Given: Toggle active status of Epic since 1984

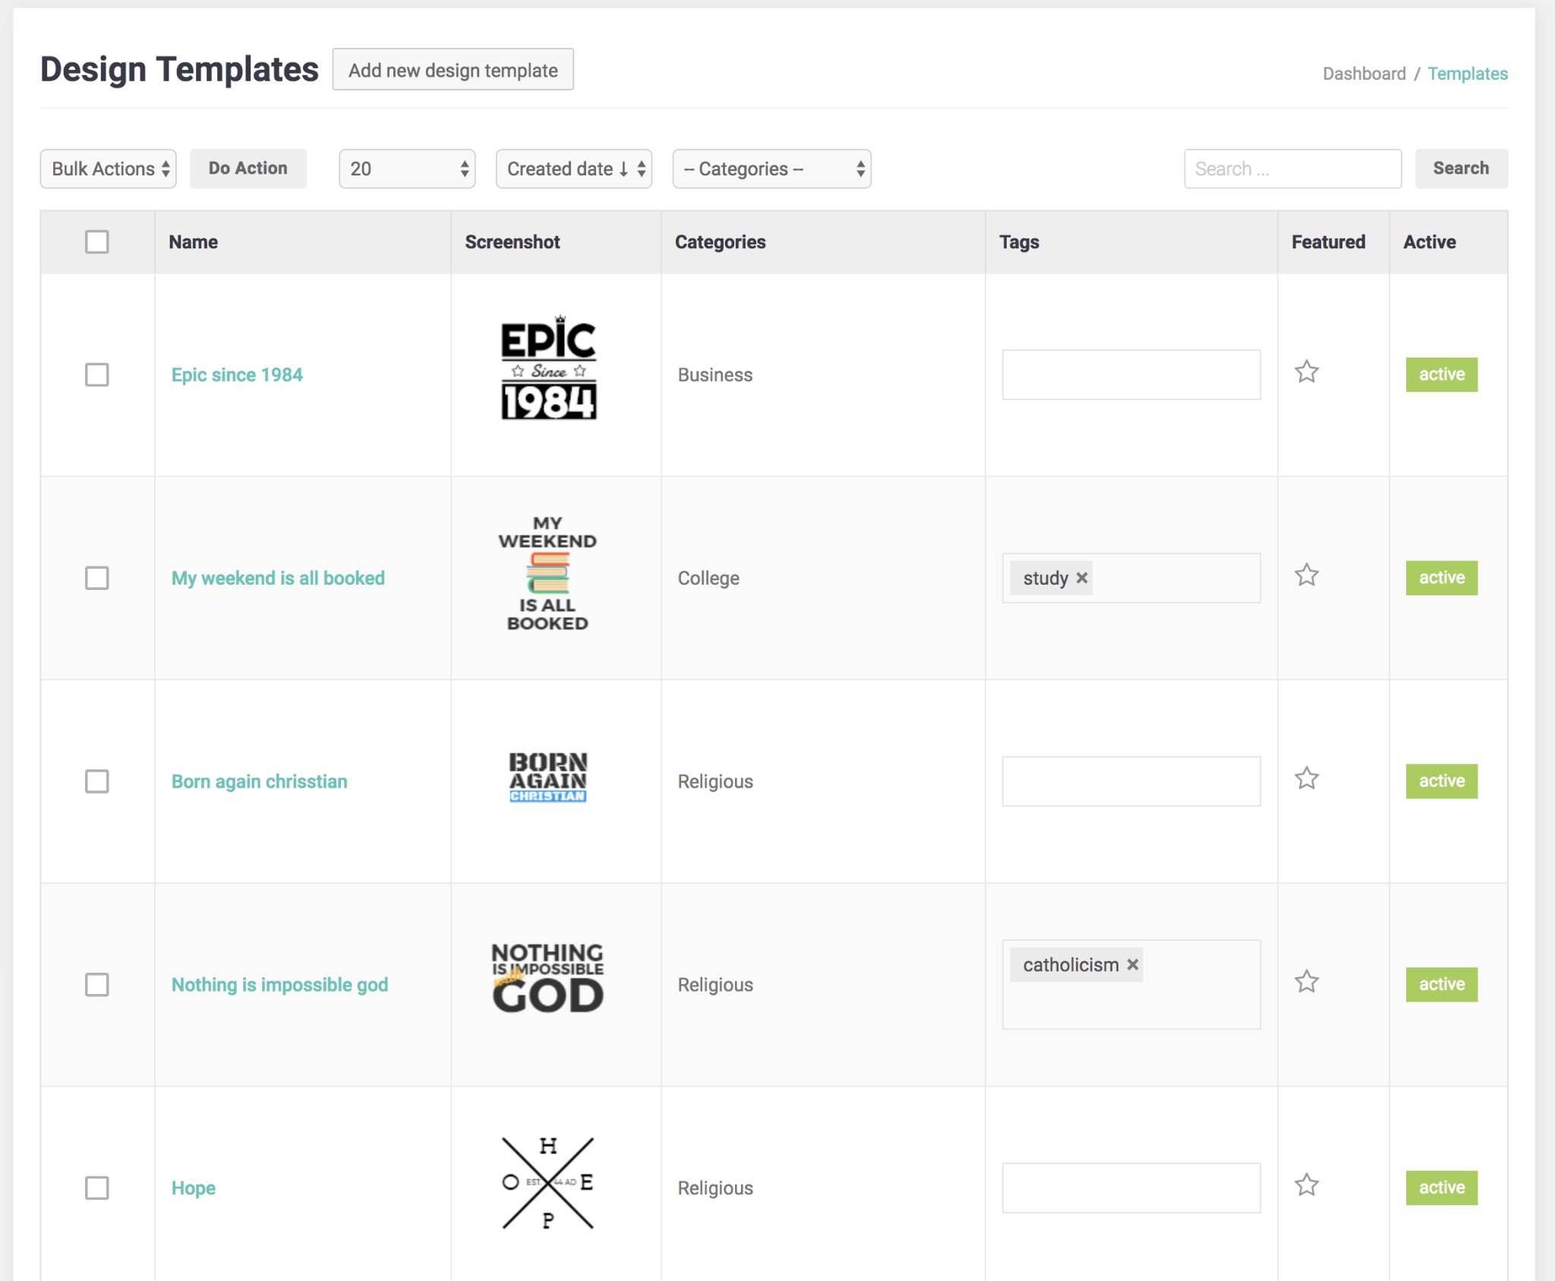Looking at the screenshot, I should click(1440, 374).
